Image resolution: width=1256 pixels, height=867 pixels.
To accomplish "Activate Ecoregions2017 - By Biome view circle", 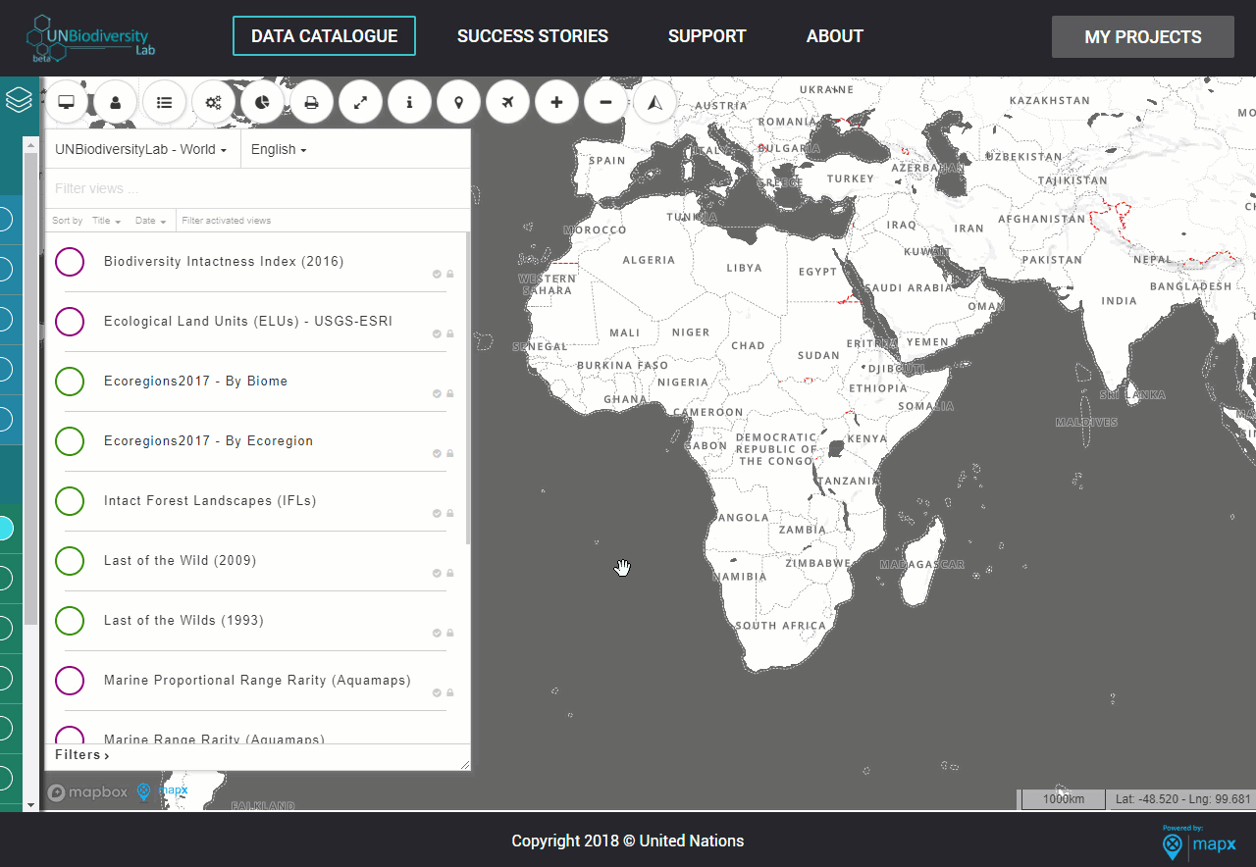I will [x=70, y=382].
